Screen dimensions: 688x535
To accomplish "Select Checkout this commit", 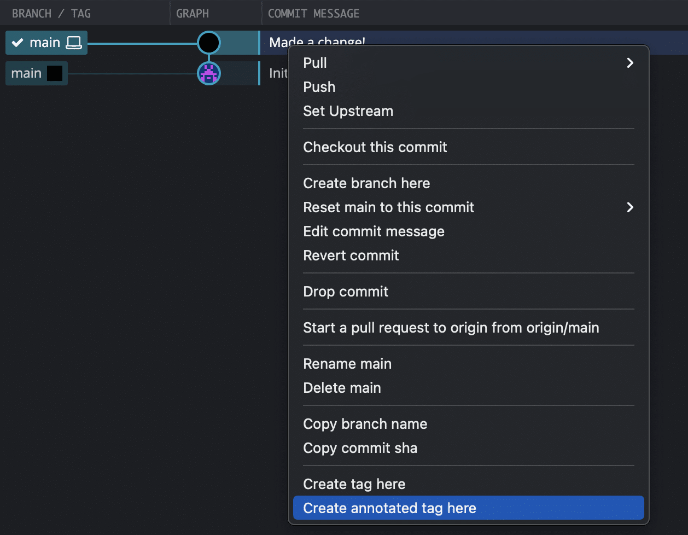I will 375,147.
